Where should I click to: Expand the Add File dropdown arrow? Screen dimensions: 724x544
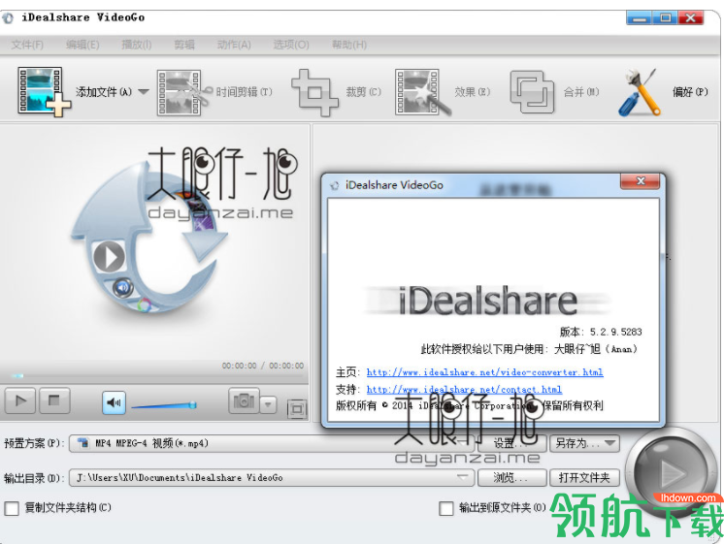pos(143,91)
